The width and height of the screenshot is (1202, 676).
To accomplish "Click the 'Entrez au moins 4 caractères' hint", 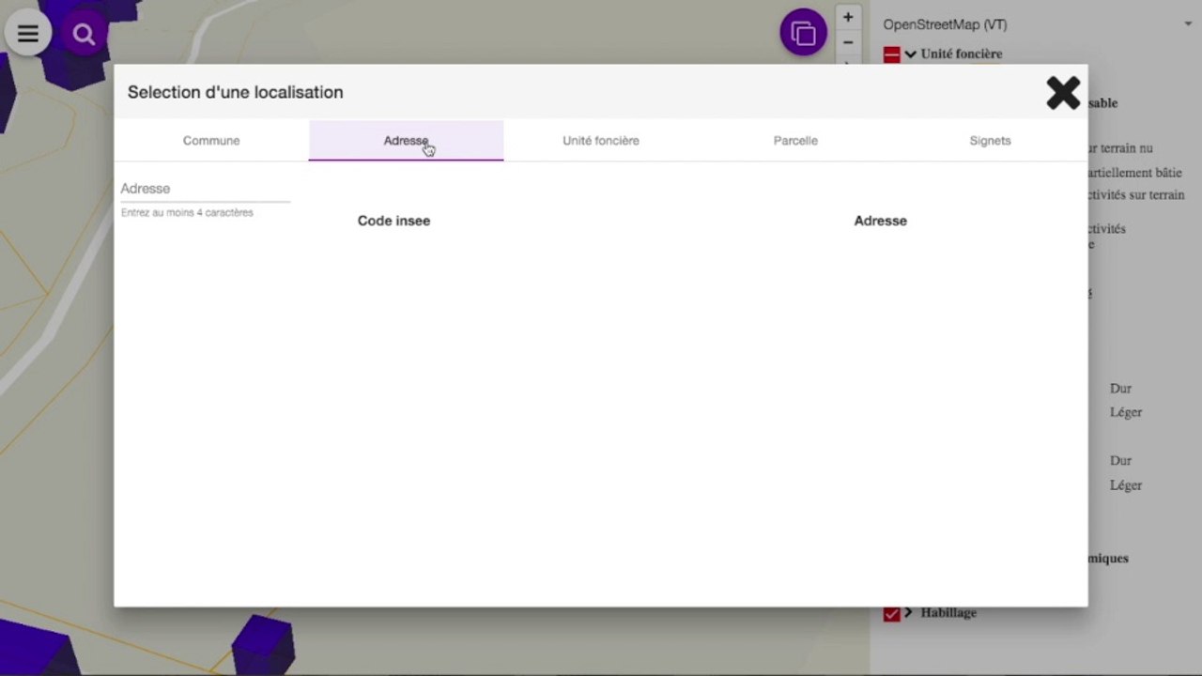I will [x=187, y=213].
